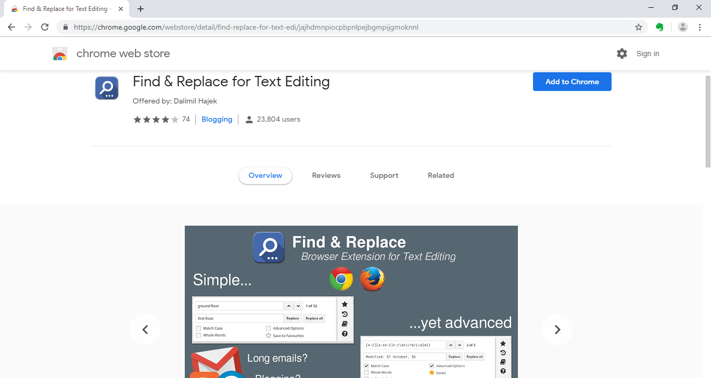Open the Evernote extension icon
This screenshot has height=378, width=711.
pyautogui.click(x=659, y=27)
